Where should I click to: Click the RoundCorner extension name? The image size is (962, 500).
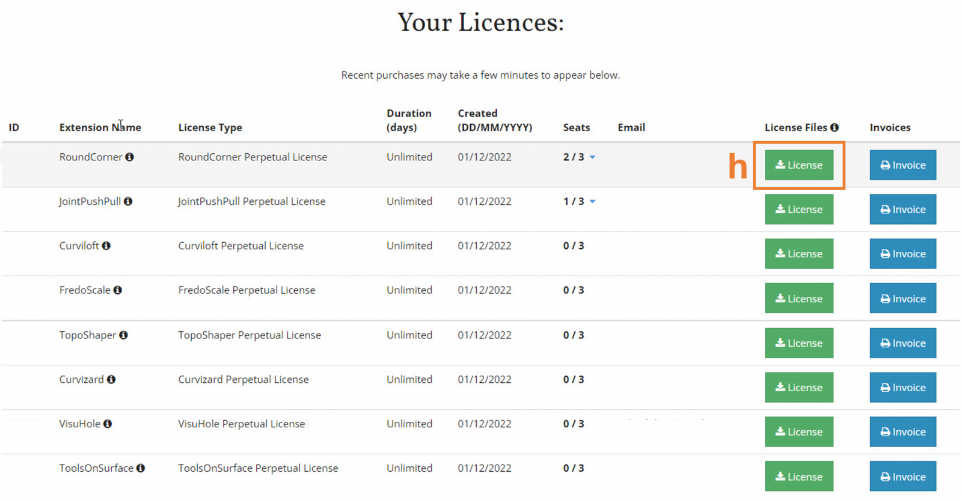pyautogui.click(x=91, y=157)
